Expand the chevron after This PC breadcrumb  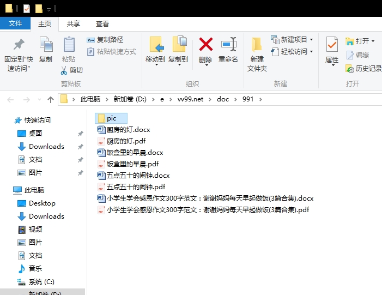click(107, 99)
